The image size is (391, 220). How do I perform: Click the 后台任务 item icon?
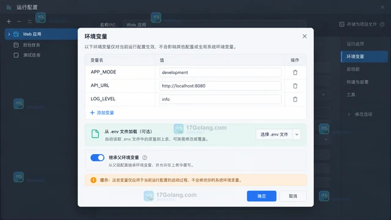click(16, 45)
